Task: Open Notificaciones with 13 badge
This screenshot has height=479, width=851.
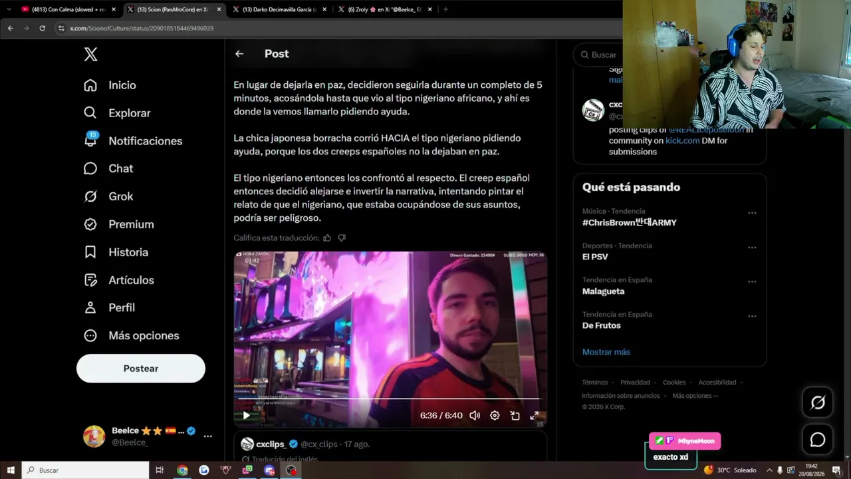Action: click(133, 141)
